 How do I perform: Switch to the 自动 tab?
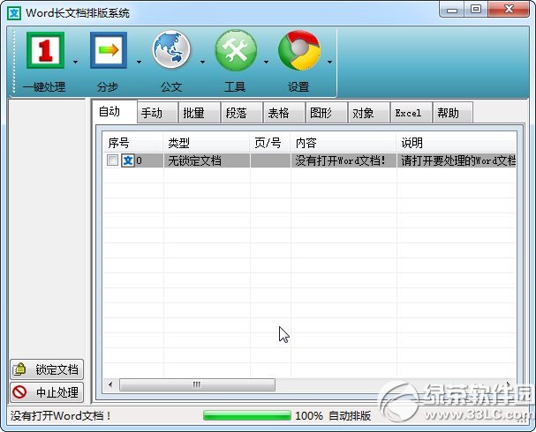click(115, 112)
